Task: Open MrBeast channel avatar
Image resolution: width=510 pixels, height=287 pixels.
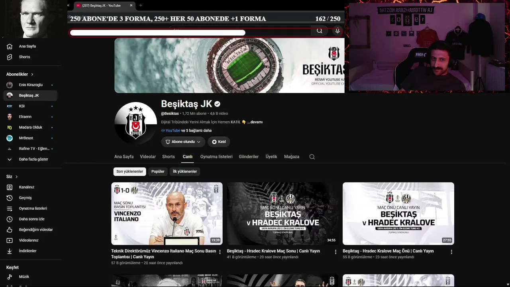Action: pos(10,138)
